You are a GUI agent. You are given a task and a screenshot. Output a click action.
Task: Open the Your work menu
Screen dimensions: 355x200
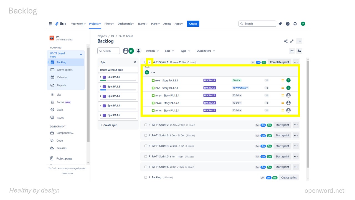(78, 24)
